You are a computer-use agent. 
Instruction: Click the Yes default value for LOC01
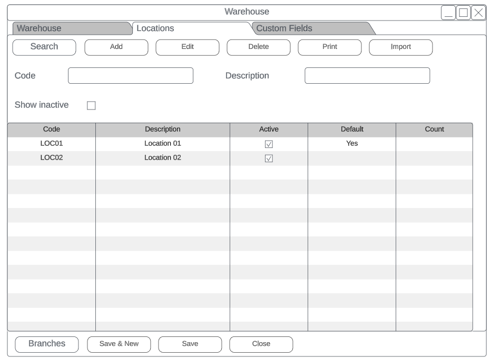tap(351, 144)
